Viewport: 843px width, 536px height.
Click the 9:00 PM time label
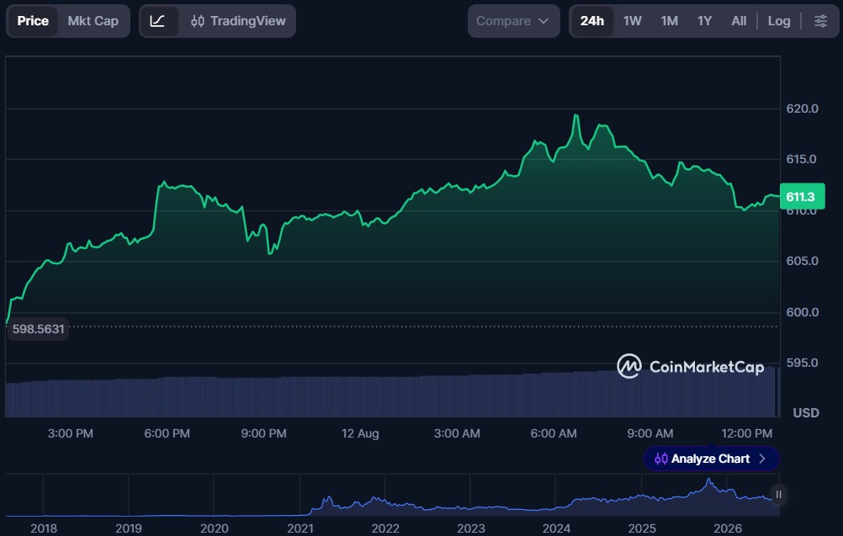pos(263,433)
